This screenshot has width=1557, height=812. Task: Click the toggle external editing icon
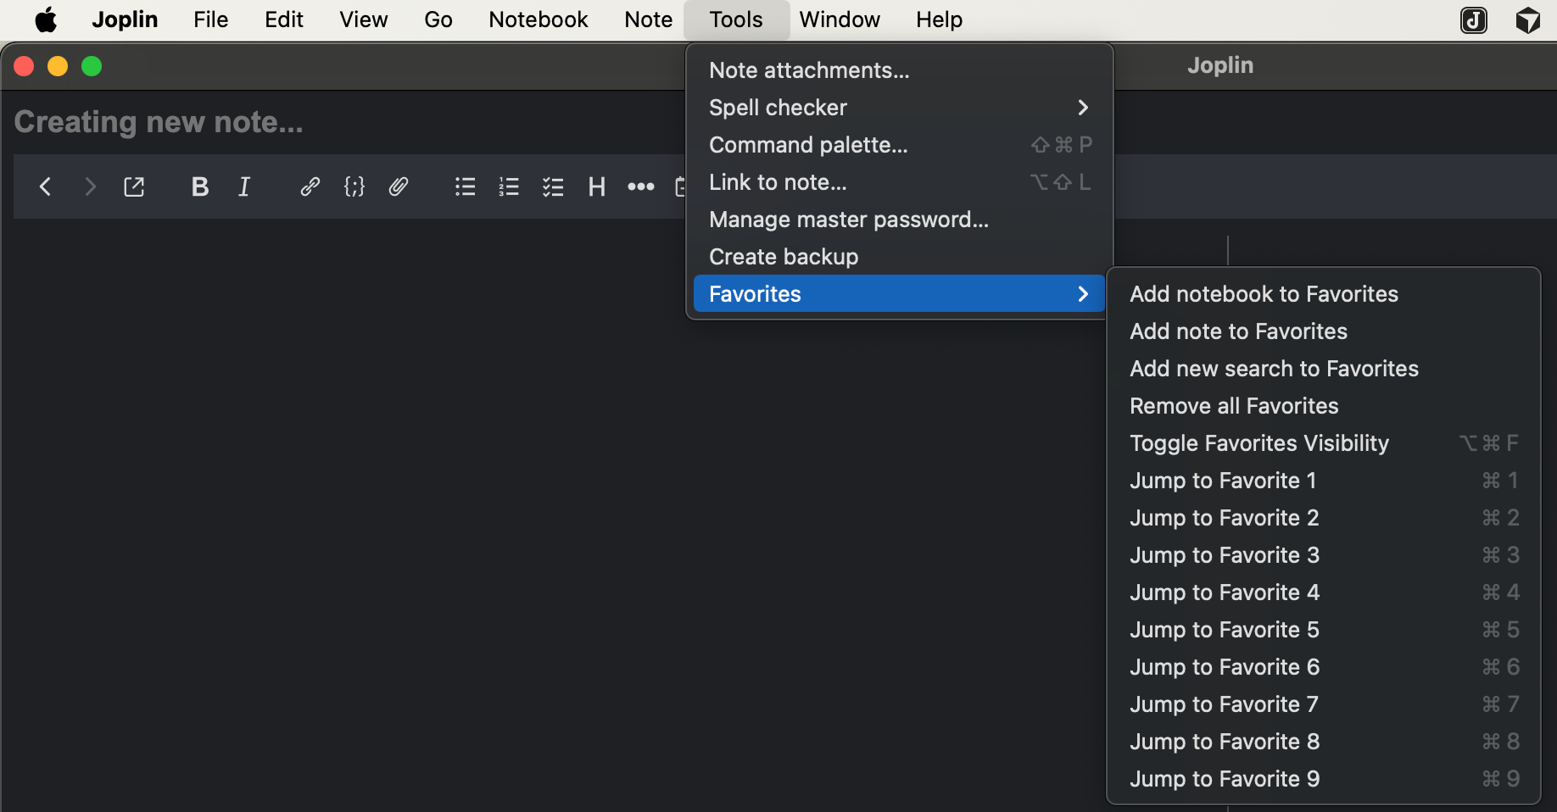[x=134, y=186]
